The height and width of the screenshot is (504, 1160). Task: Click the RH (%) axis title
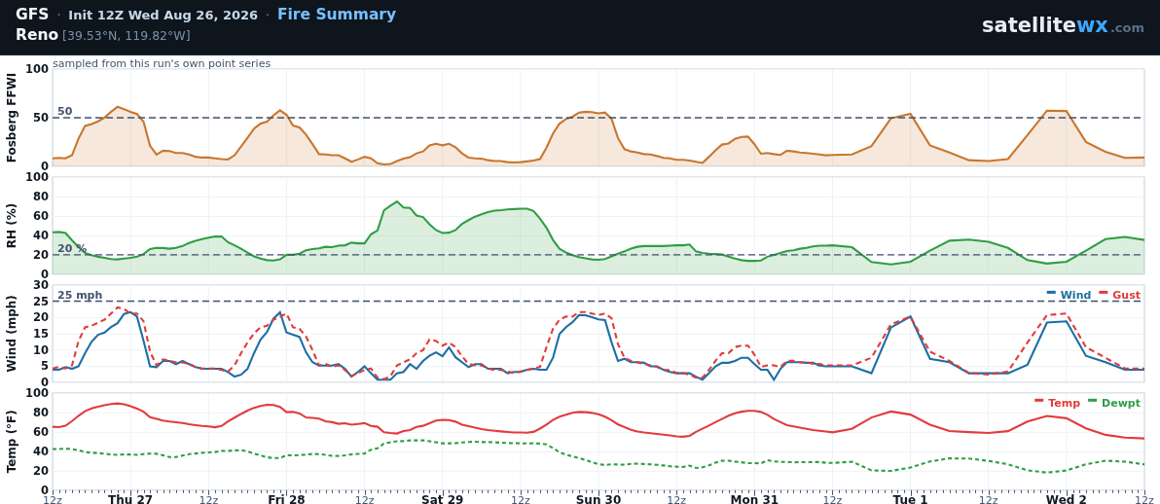tap(11, 225)
